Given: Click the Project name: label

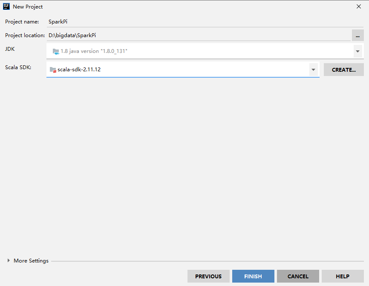Looking at the screenshot, I should (22, 22).
